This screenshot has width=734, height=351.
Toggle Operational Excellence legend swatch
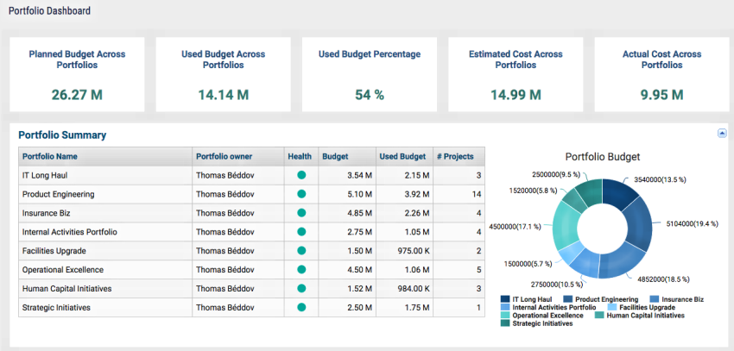505,316
